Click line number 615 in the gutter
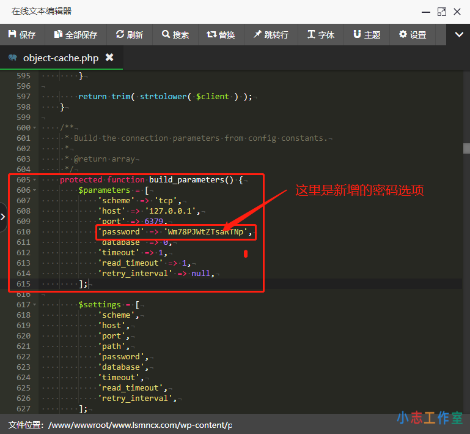470x434 pixels. point(23,283)
